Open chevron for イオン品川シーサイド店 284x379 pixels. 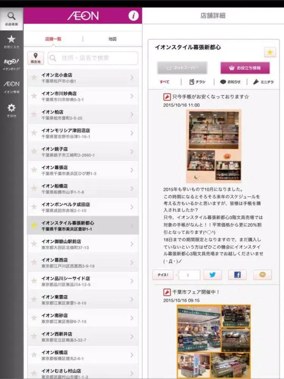point(132,281)
